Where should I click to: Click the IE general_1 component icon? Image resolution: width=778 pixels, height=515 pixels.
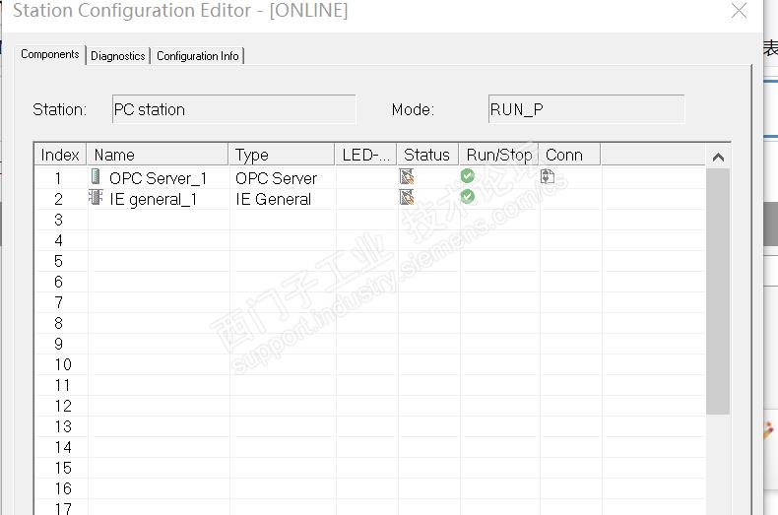96,197
